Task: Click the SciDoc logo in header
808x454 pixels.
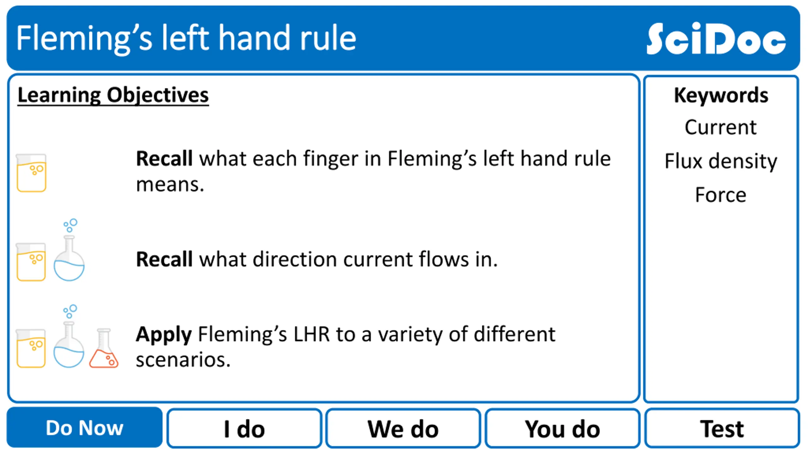Action: (716, 38)
